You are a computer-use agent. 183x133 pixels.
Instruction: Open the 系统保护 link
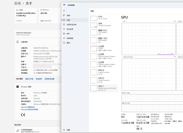click(39, 79)
